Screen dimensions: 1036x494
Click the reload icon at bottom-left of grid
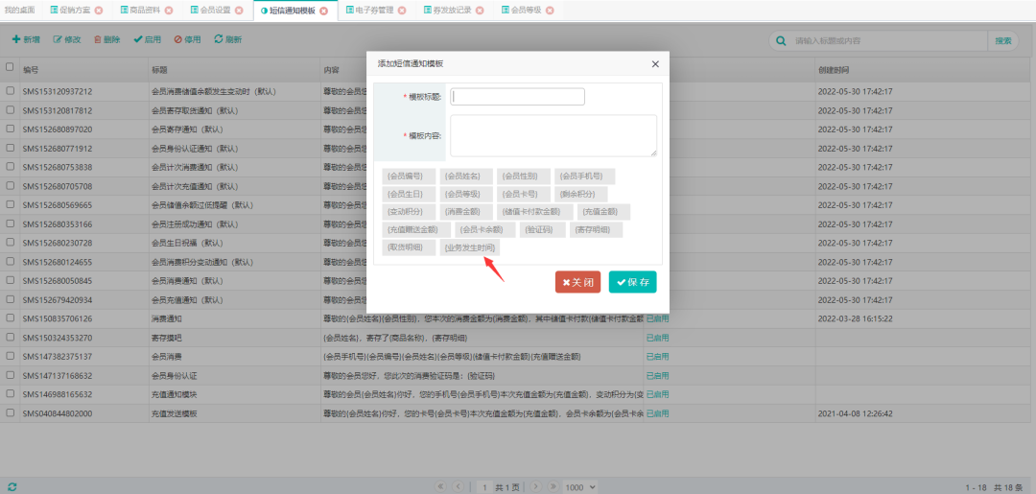point(12,486)
